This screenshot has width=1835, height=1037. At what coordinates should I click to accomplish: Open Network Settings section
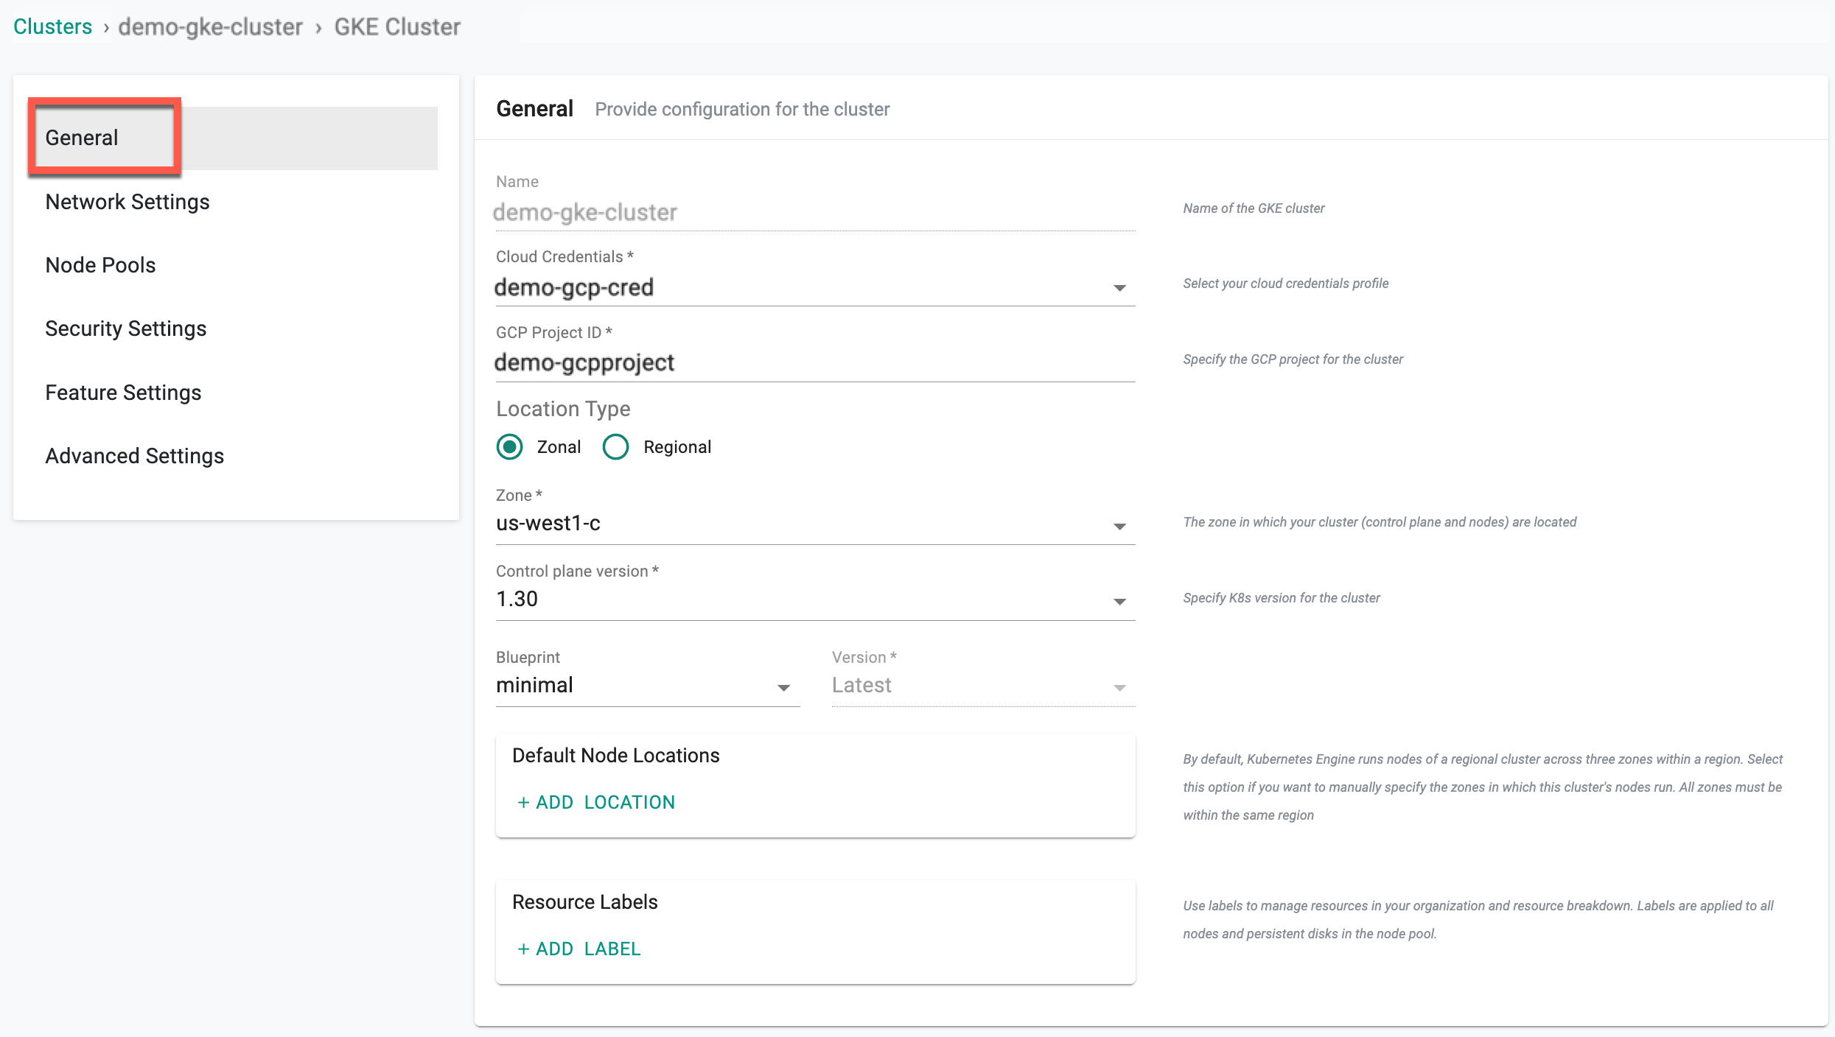127,202
